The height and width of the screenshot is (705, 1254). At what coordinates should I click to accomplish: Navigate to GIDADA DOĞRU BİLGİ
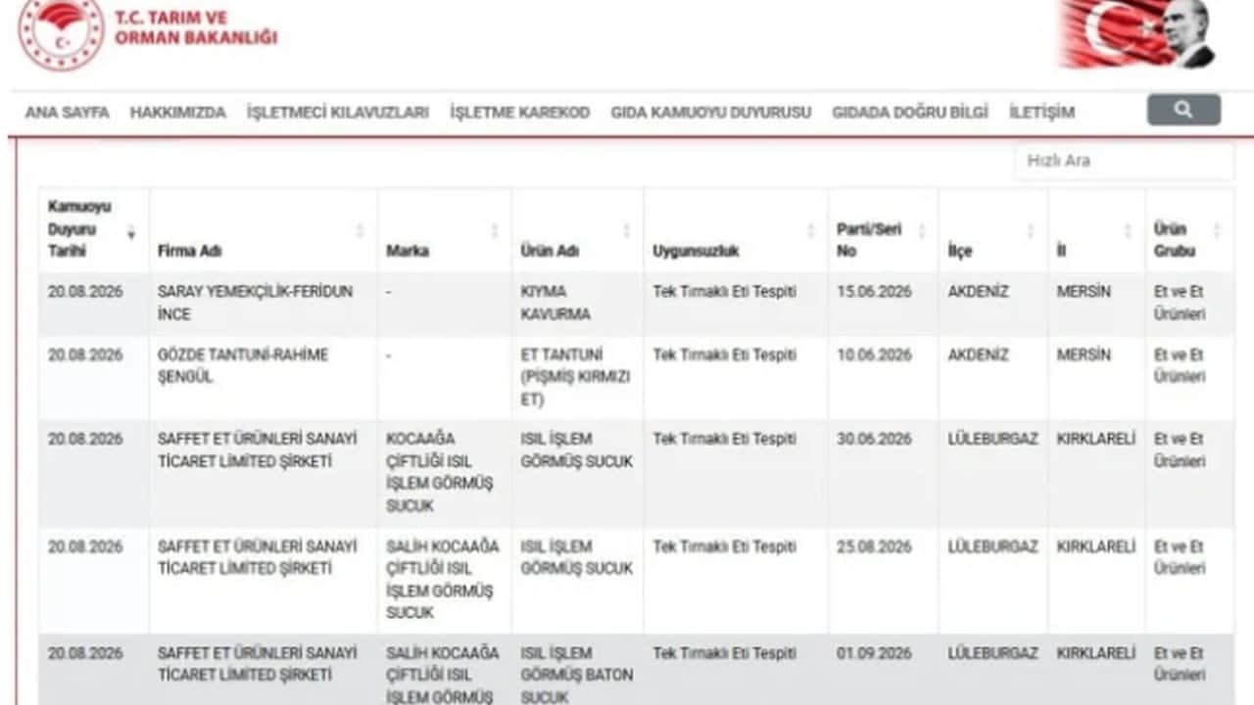910,112
